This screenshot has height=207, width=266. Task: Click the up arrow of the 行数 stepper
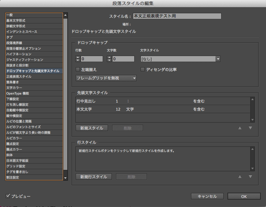(x=78, y=57)
